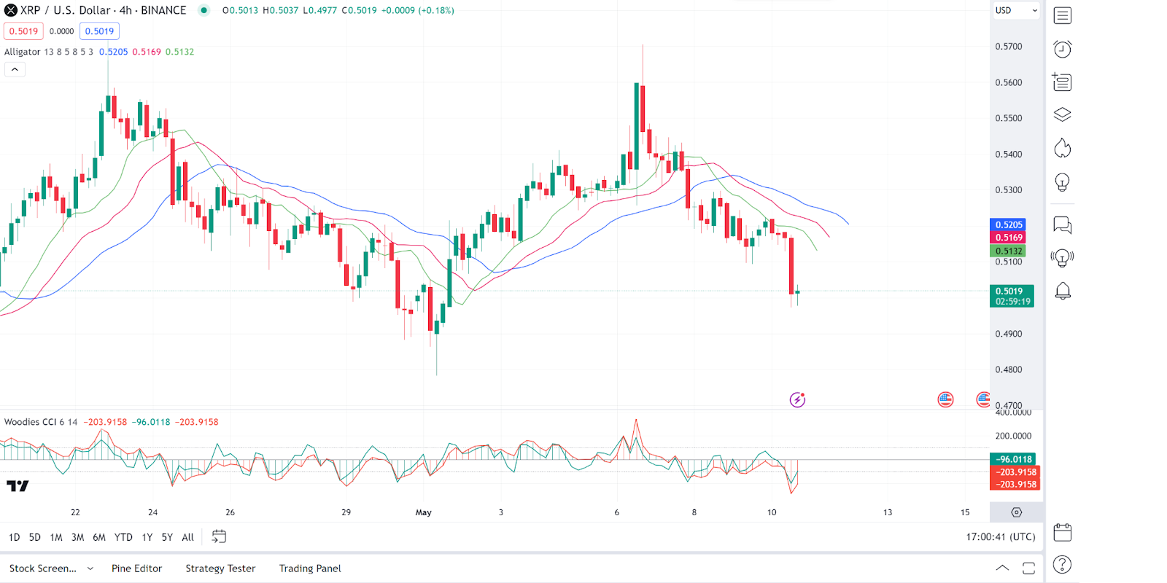Expand the Stock Screener dropdown arrow
This screenshot has width=1167, height=583.
90,568
